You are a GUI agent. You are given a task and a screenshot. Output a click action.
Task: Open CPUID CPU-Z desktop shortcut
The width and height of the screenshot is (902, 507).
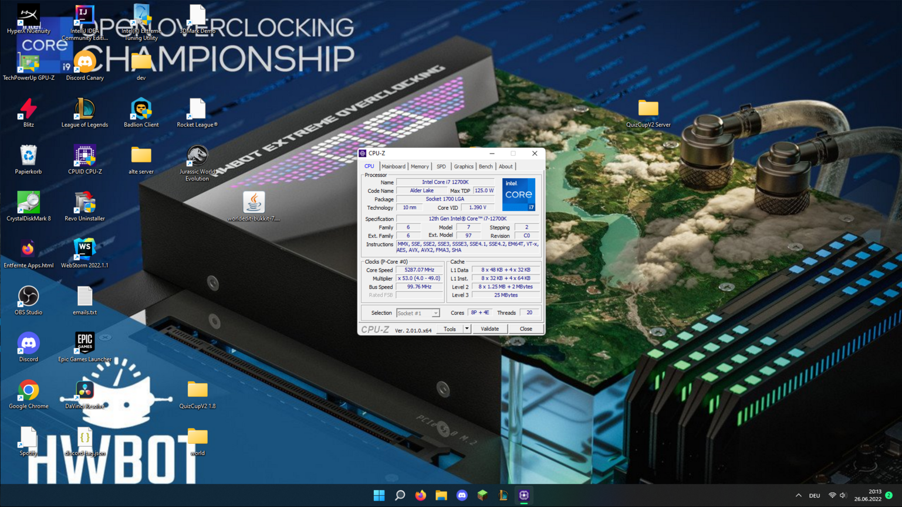(x=85, y=160)
